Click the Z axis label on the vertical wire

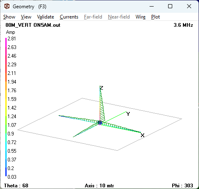pos(101,88)
